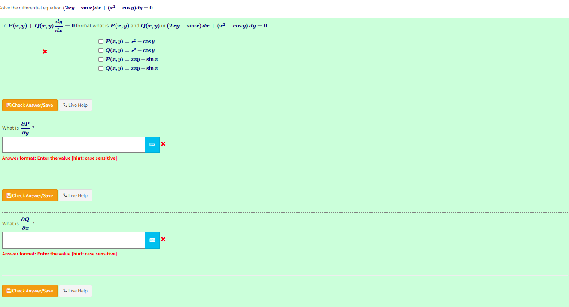Click the answer format hint below the ∂Q/∂x input
Screen dimensions: 569x307
(59, 254)
